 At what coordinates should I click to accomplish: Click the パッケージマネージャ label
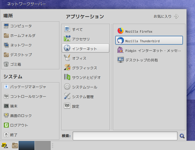28,87
